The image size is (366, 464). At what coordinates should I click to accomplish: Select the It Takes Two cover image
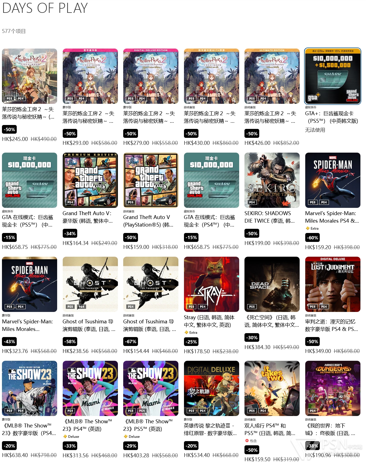(x=272, y=388)
